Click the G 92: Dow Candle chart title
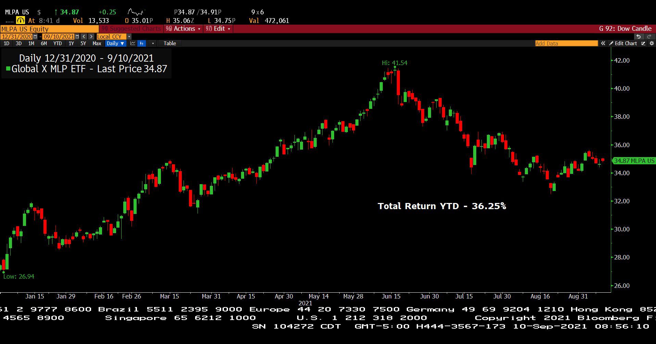Screen dimensions: 656x344 [x=625, y=29]
